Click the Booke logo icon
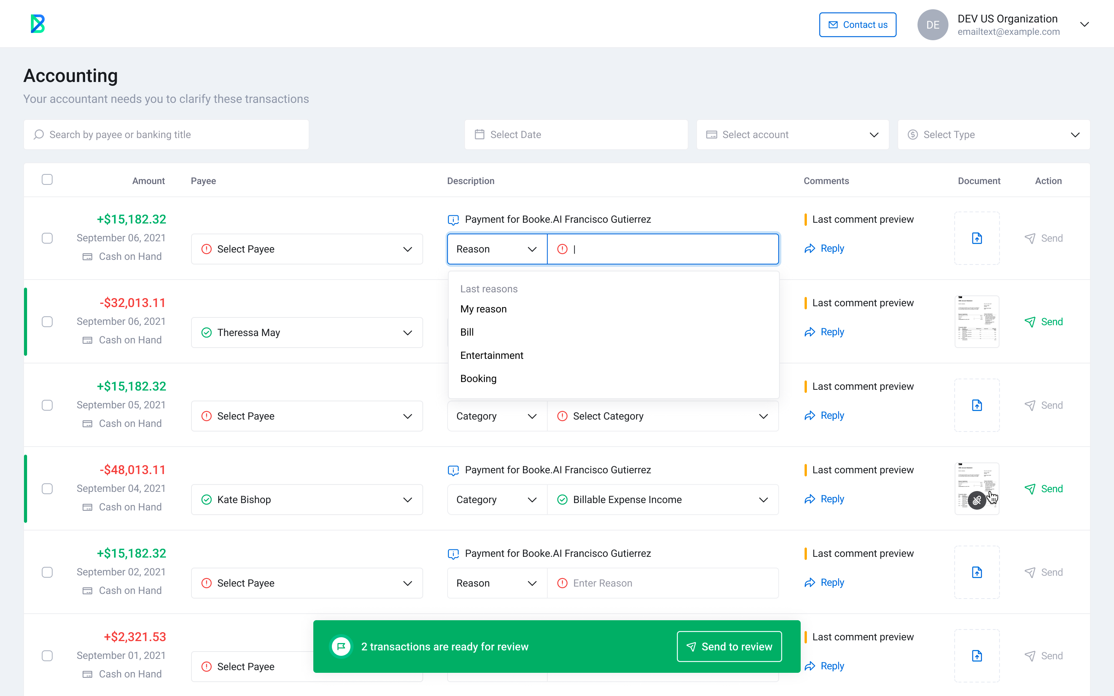This screenshot has height=696, width=1114. (38, 24)
